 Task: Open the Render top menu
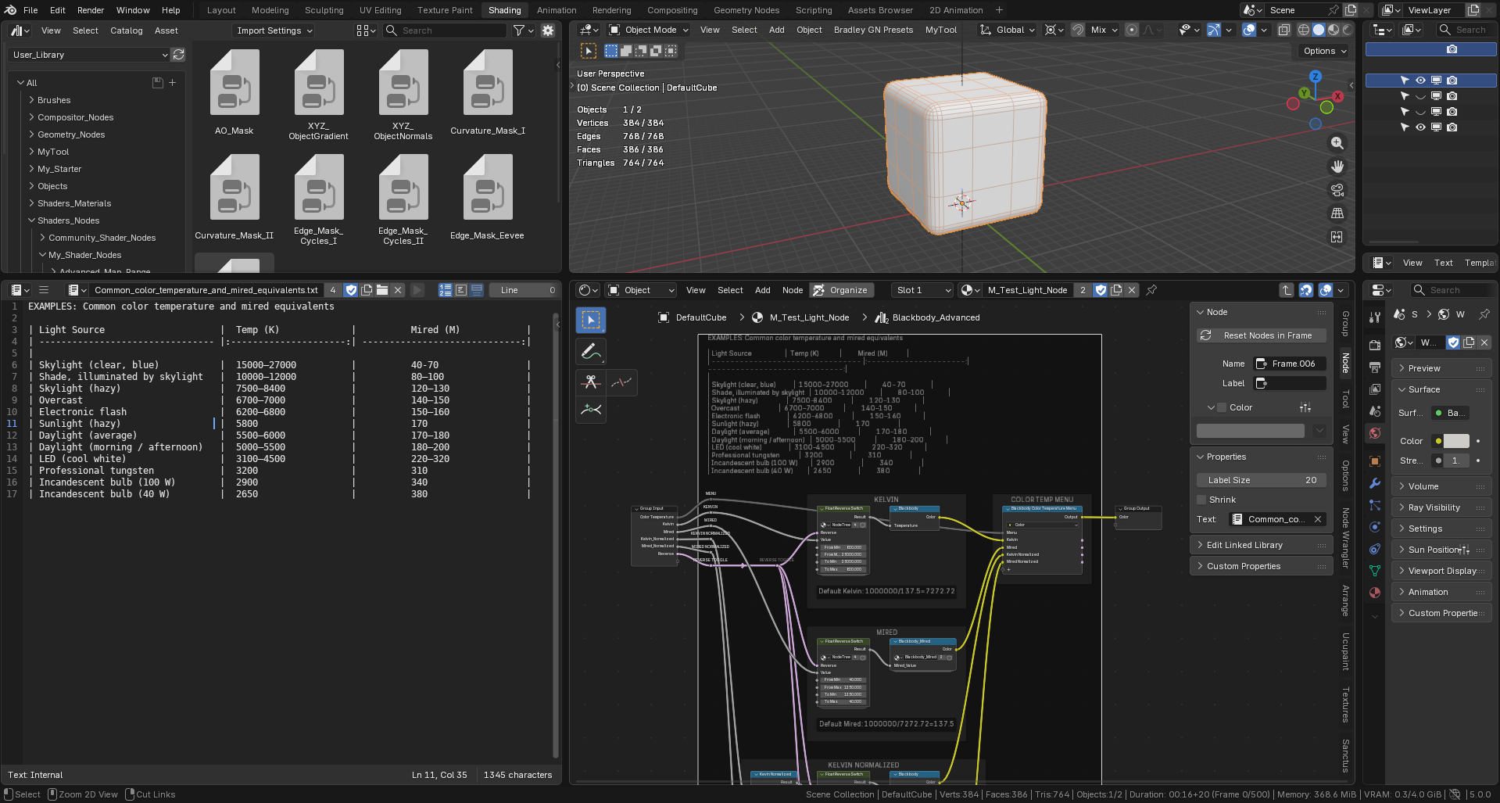tap(91, 10)
